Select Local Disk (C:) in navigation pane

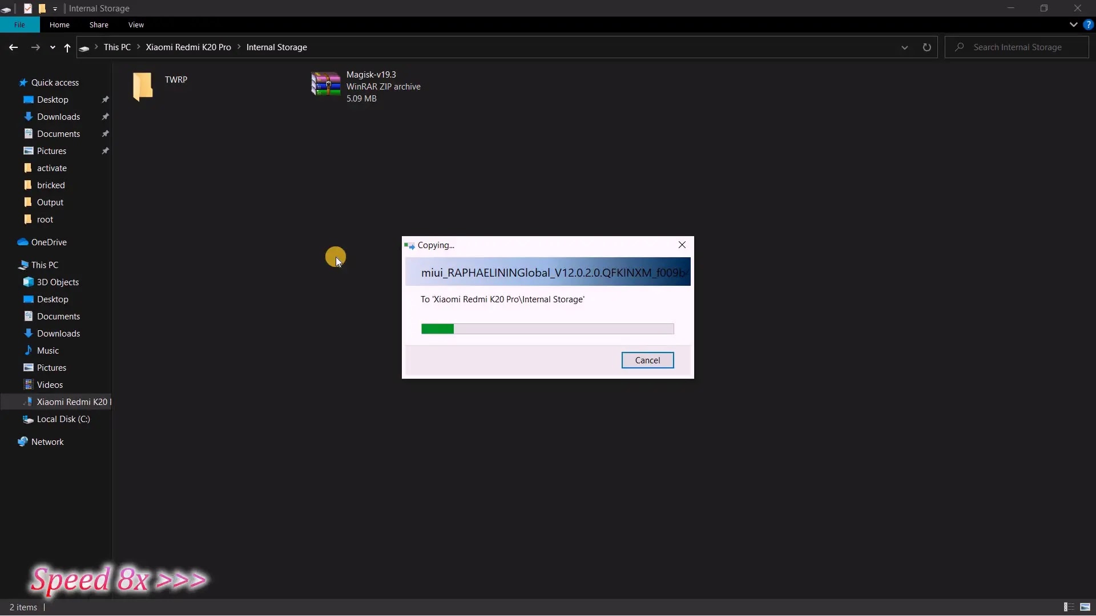click(63, 419)
